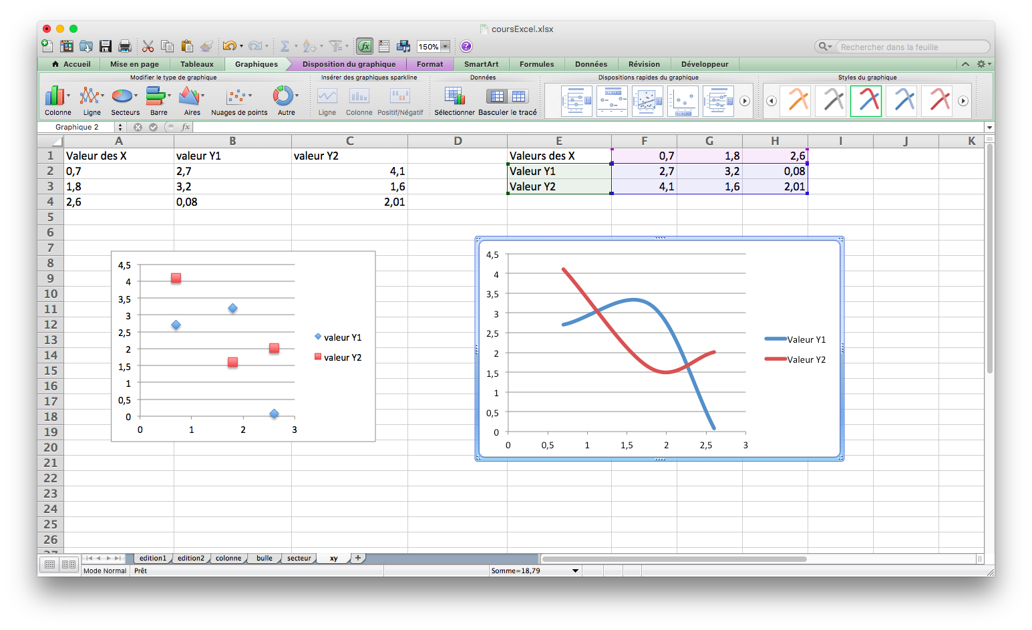Show more chart styles with right arrow
1032x630 pixels.
tap(963, 101)
